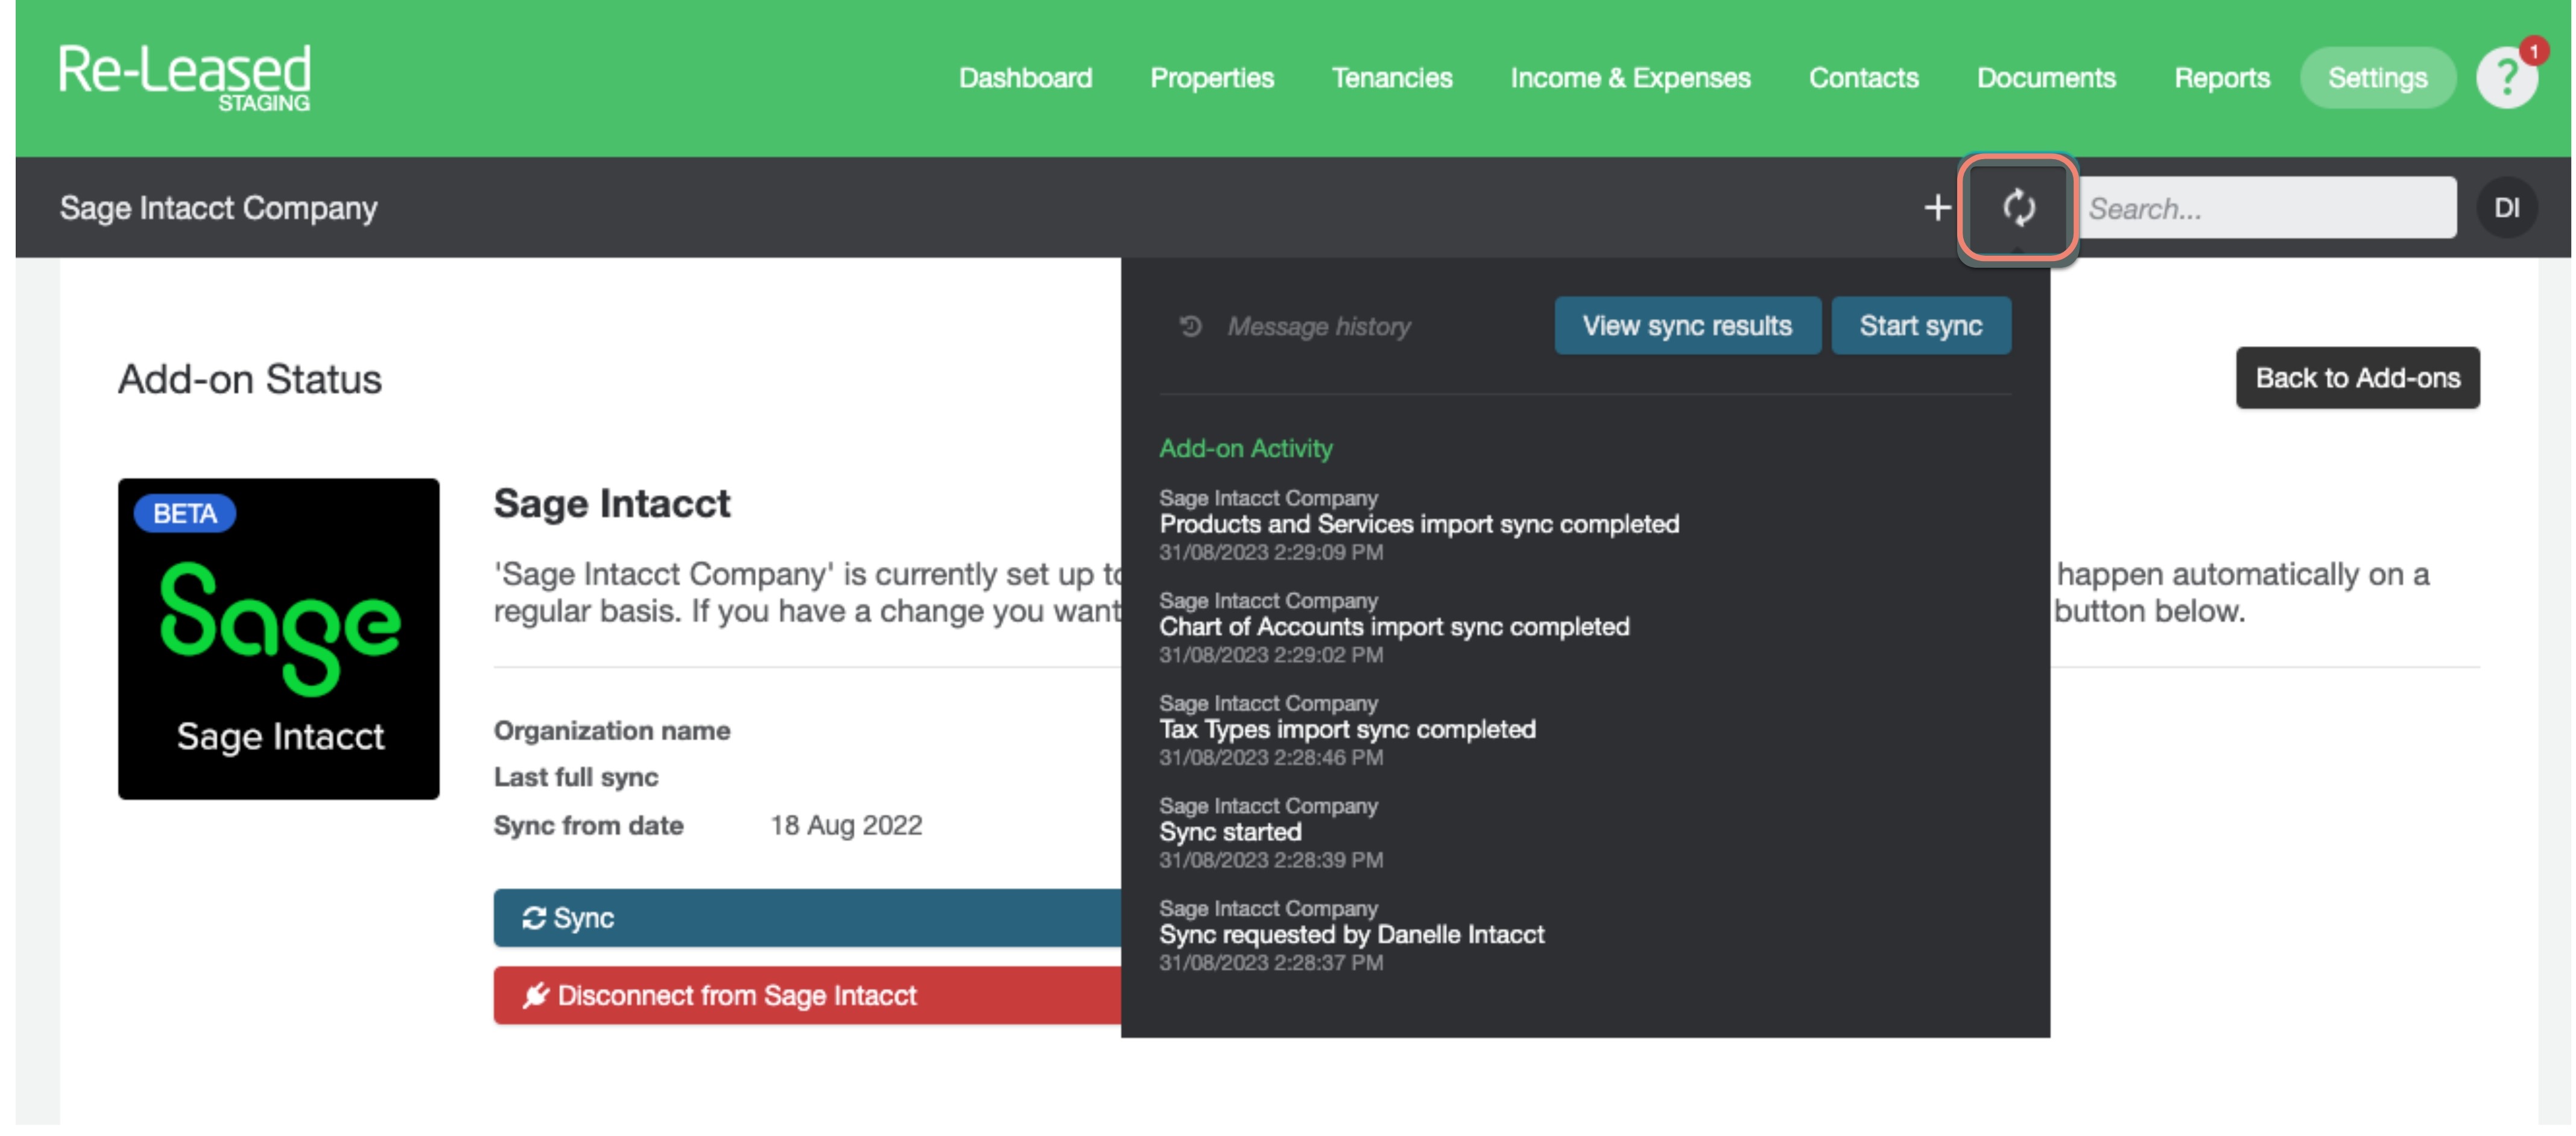The image size is (2576, 1136).
Task: Click the Organization name label
Action: (611, 730)
